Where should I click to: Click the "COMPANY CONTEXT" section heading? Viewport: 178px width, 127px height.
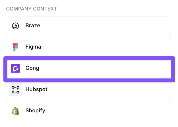click(32, 9)
